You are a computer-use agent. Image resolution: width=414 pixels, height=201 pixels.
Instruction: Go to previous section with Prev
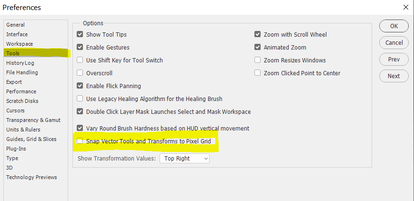(x=394, y=60)
